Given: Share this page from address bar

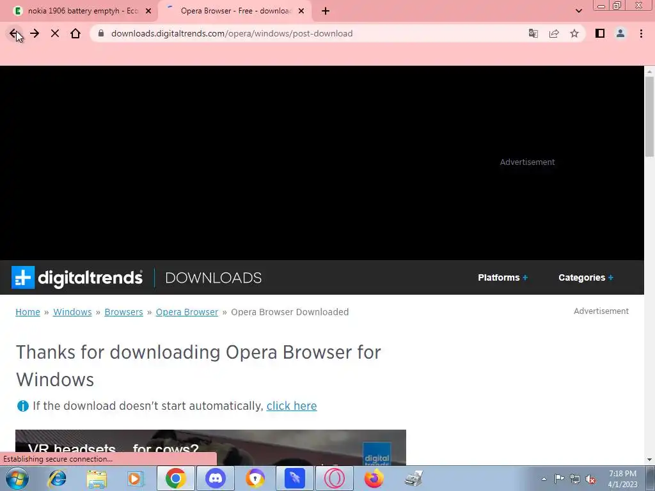Looking at the screenshot, I should 554,33.
